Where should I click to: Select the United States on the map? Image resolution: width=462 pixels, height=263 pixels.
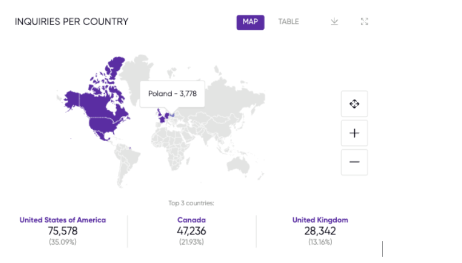click(x=102, y=124)
